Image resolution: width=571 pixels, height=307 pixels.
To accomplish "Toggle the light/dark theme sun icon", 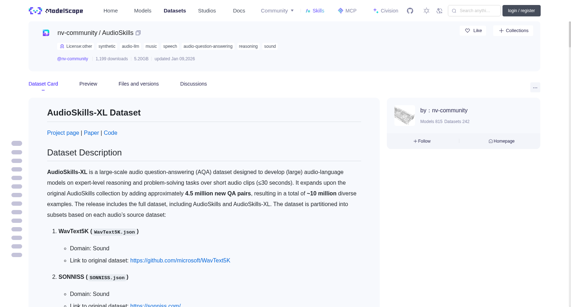I will (426, 11).
